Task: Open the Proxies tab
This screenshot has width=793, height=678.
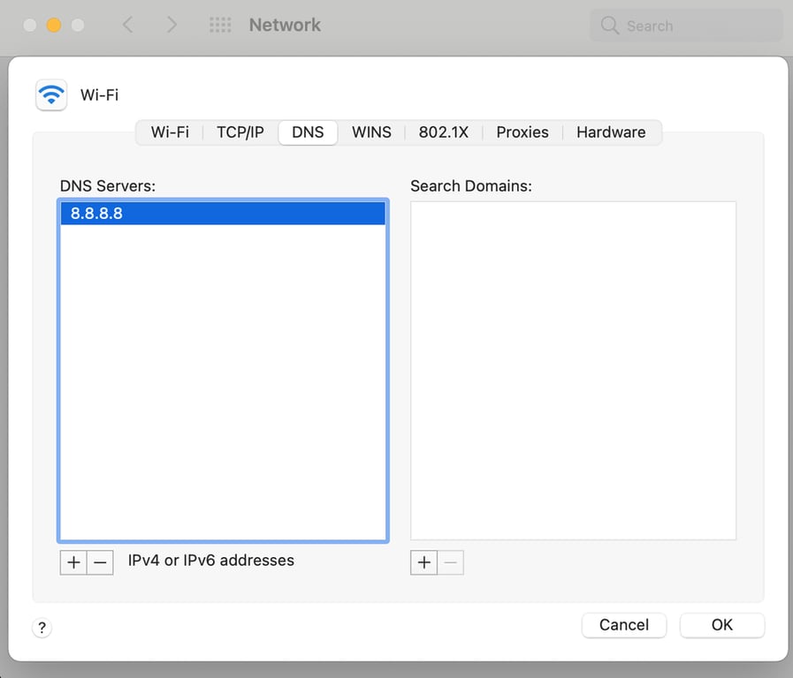Action: pos(522,132)
